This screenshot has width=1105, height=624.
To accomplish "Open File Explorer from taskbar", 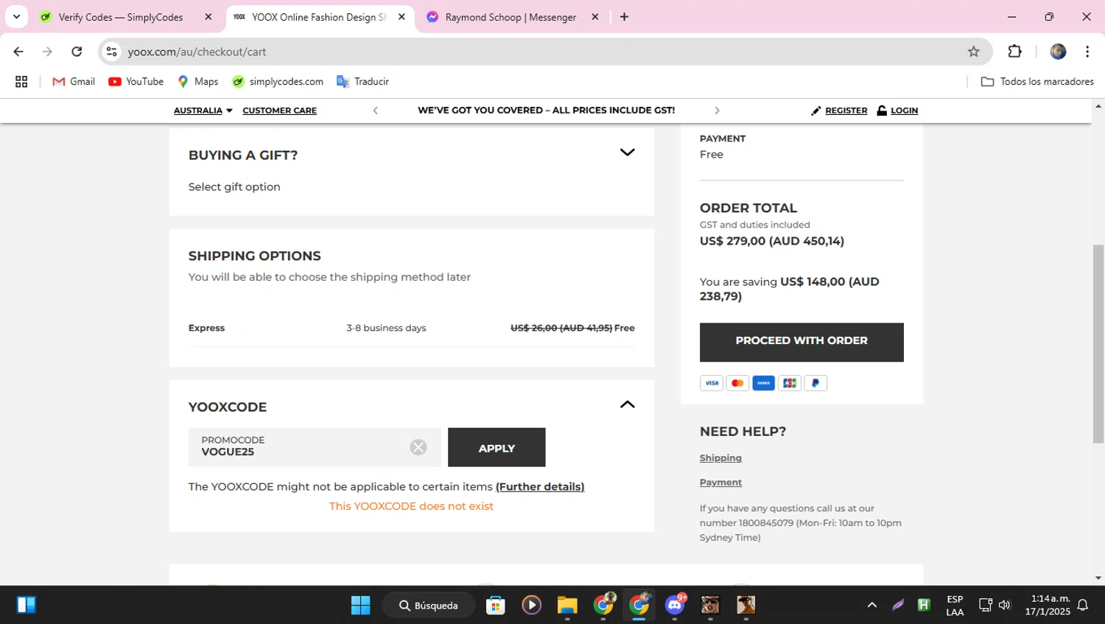I will (x=567, y=606).
